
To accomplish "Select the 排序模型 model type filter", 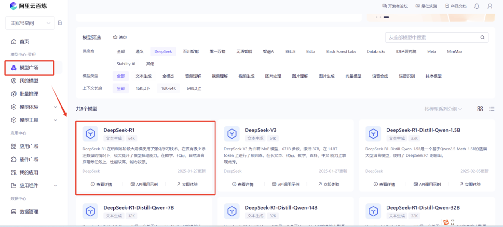I will 433,76.
